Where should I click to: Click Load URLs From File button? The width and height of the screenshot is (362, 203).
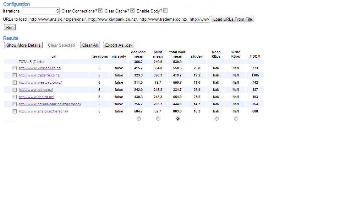[x=233, y=19]
